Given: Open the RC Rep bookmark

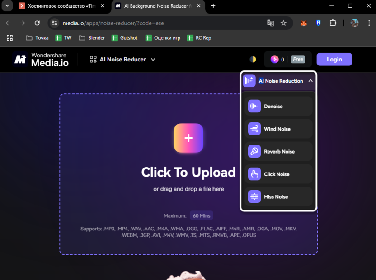Looking at the screenshot, I should point(199,38).
